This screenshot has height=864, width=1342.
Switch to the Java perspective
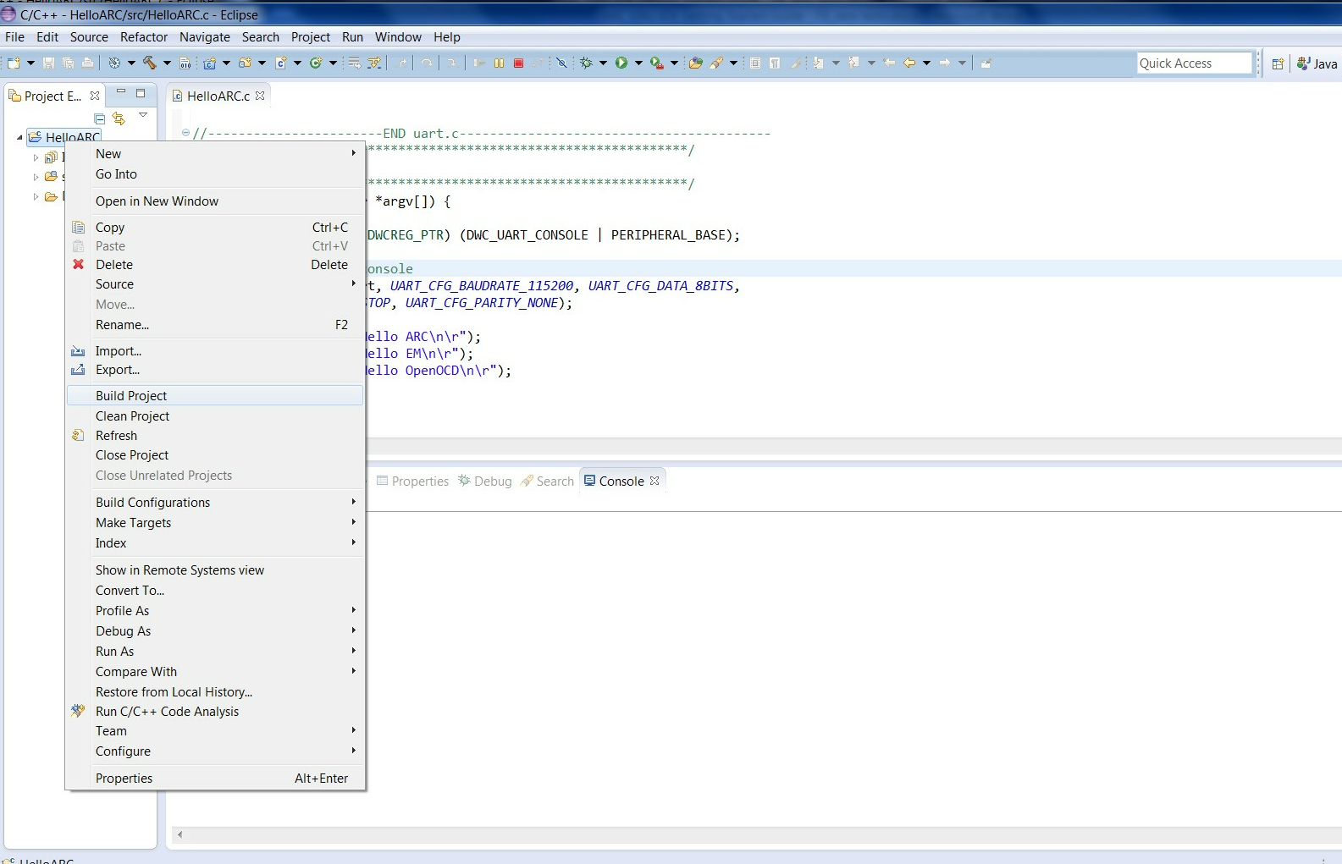(1317, 63)
